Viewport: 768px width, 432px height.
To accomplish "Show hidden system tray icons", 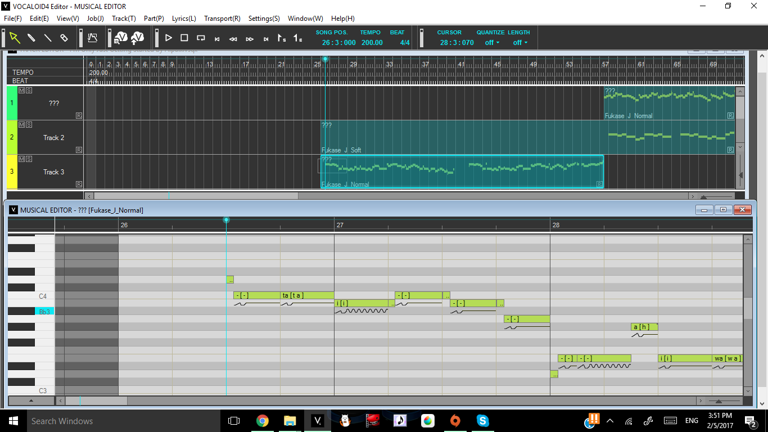I will tap(610, 420).
